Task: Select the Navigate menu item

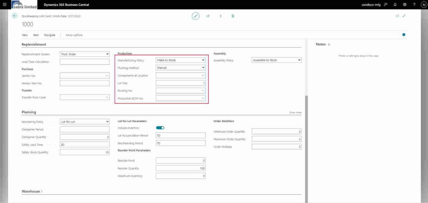Action: (x=49, y=35)
